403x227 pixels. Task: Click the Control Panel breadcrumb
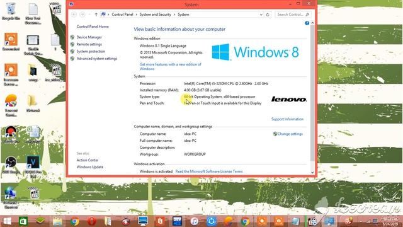coord(122,15)
